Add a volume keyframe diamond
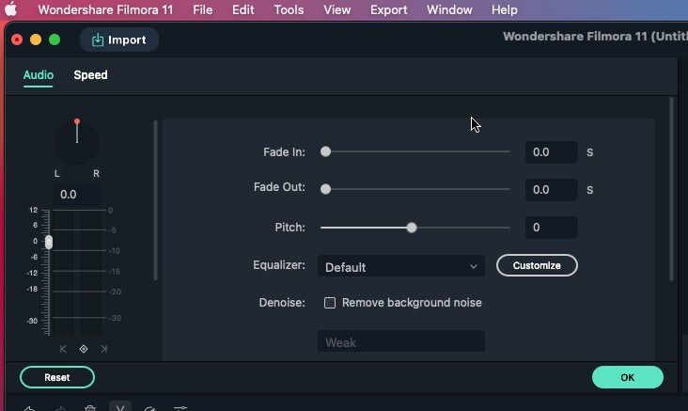This screenshot has width=688, height=411. (x=84, y=349)
